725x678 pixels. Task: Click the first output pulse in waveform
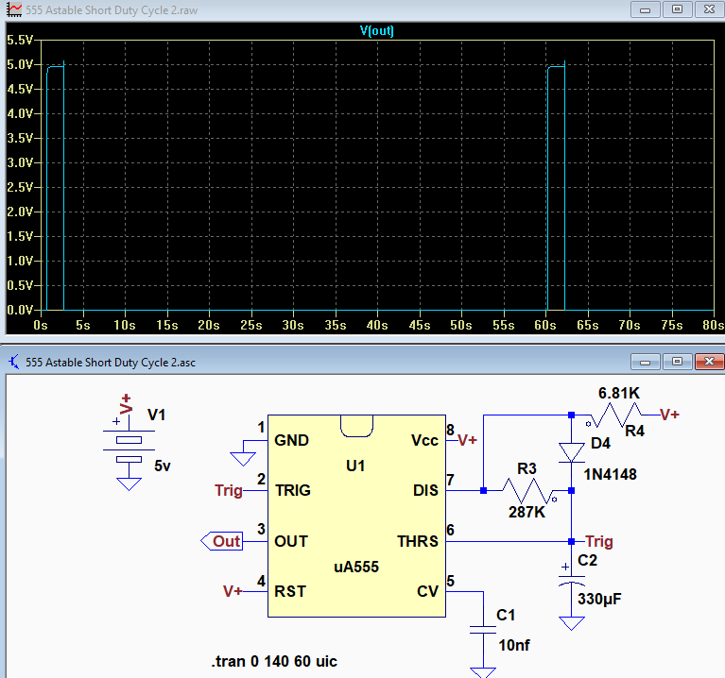click(x=55, y=185)
